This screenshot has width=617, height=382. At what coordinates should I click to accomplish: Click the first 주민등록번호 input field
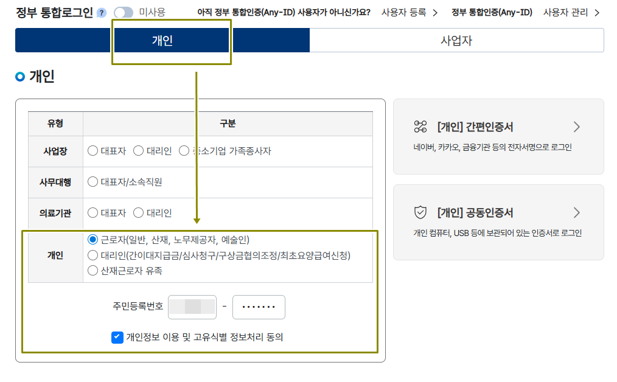192,307
